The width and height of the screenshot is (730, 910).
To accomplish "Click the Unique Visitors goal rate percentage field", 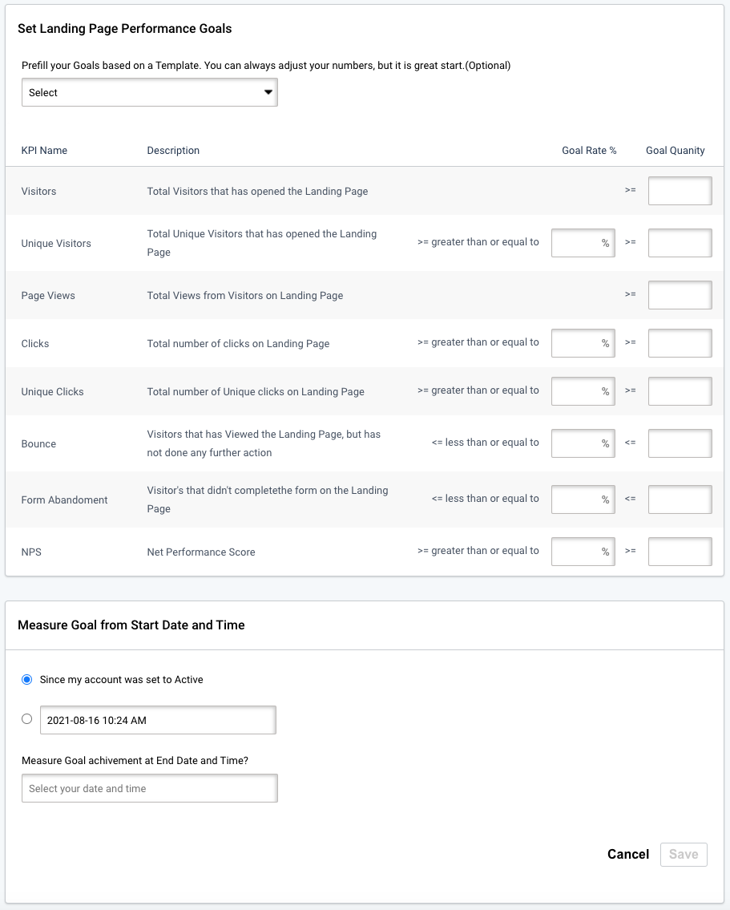I will (x=583, y=242).
